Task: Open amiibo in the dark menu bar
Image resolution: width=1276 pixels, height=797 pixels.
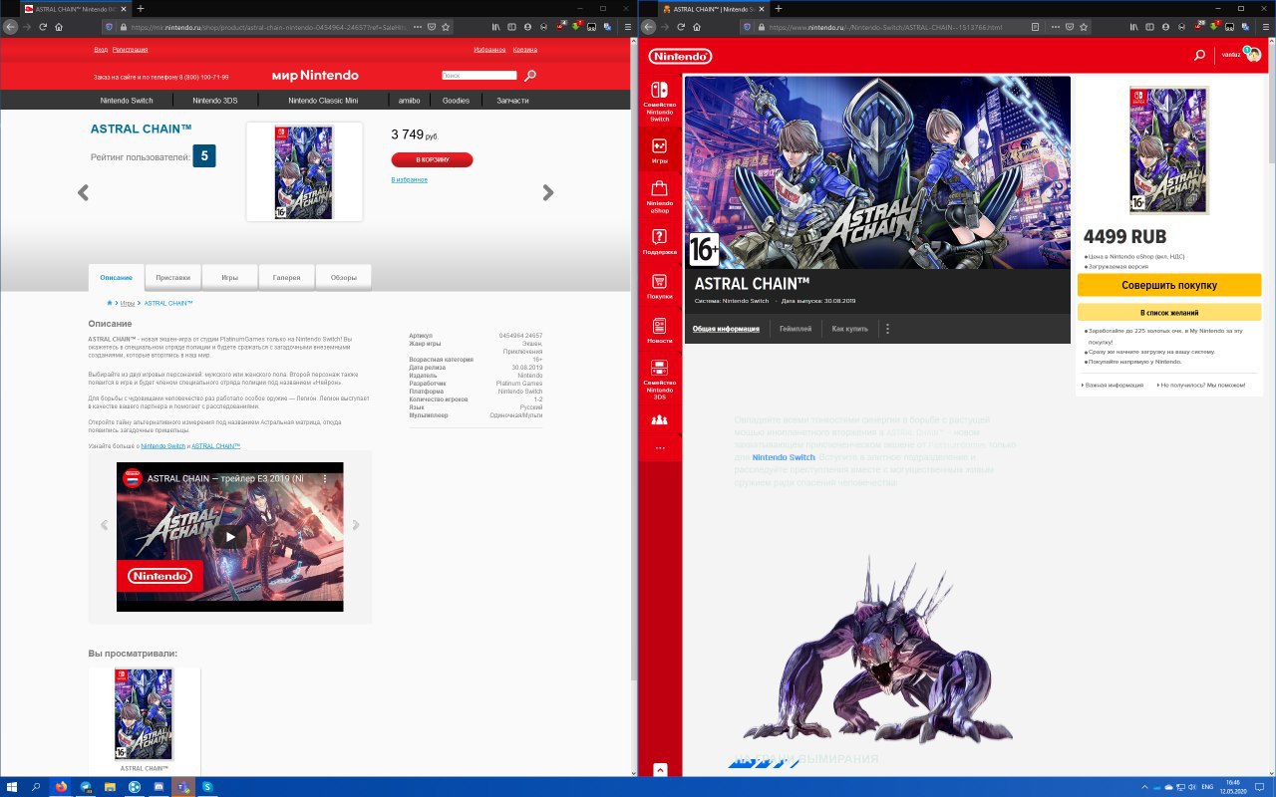Action: [410, 101]
